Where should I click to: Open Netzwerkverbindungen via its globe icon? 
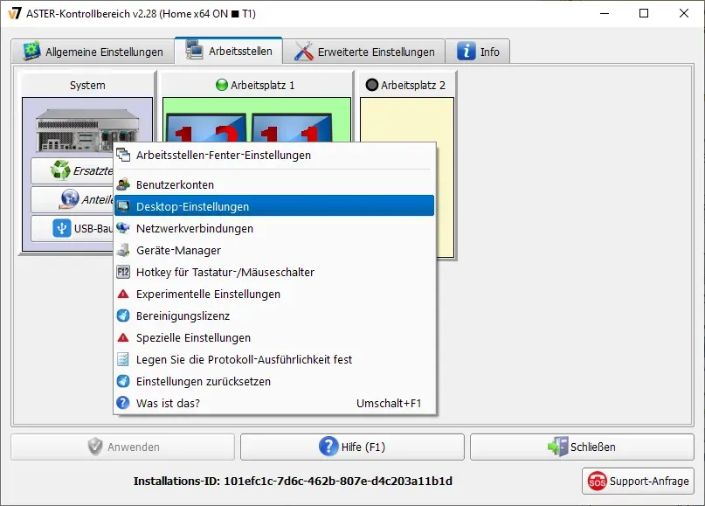point(124,228)
